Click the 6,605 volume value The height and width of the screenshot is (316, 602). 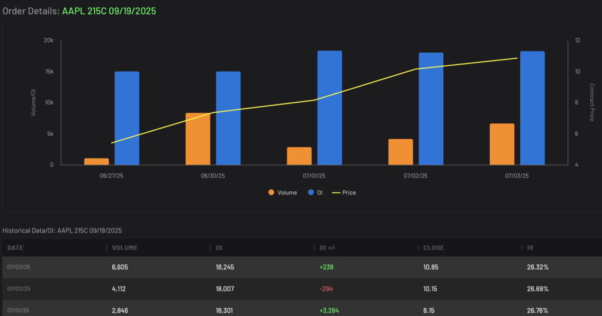pyautogui.click(x=120, y=267)
